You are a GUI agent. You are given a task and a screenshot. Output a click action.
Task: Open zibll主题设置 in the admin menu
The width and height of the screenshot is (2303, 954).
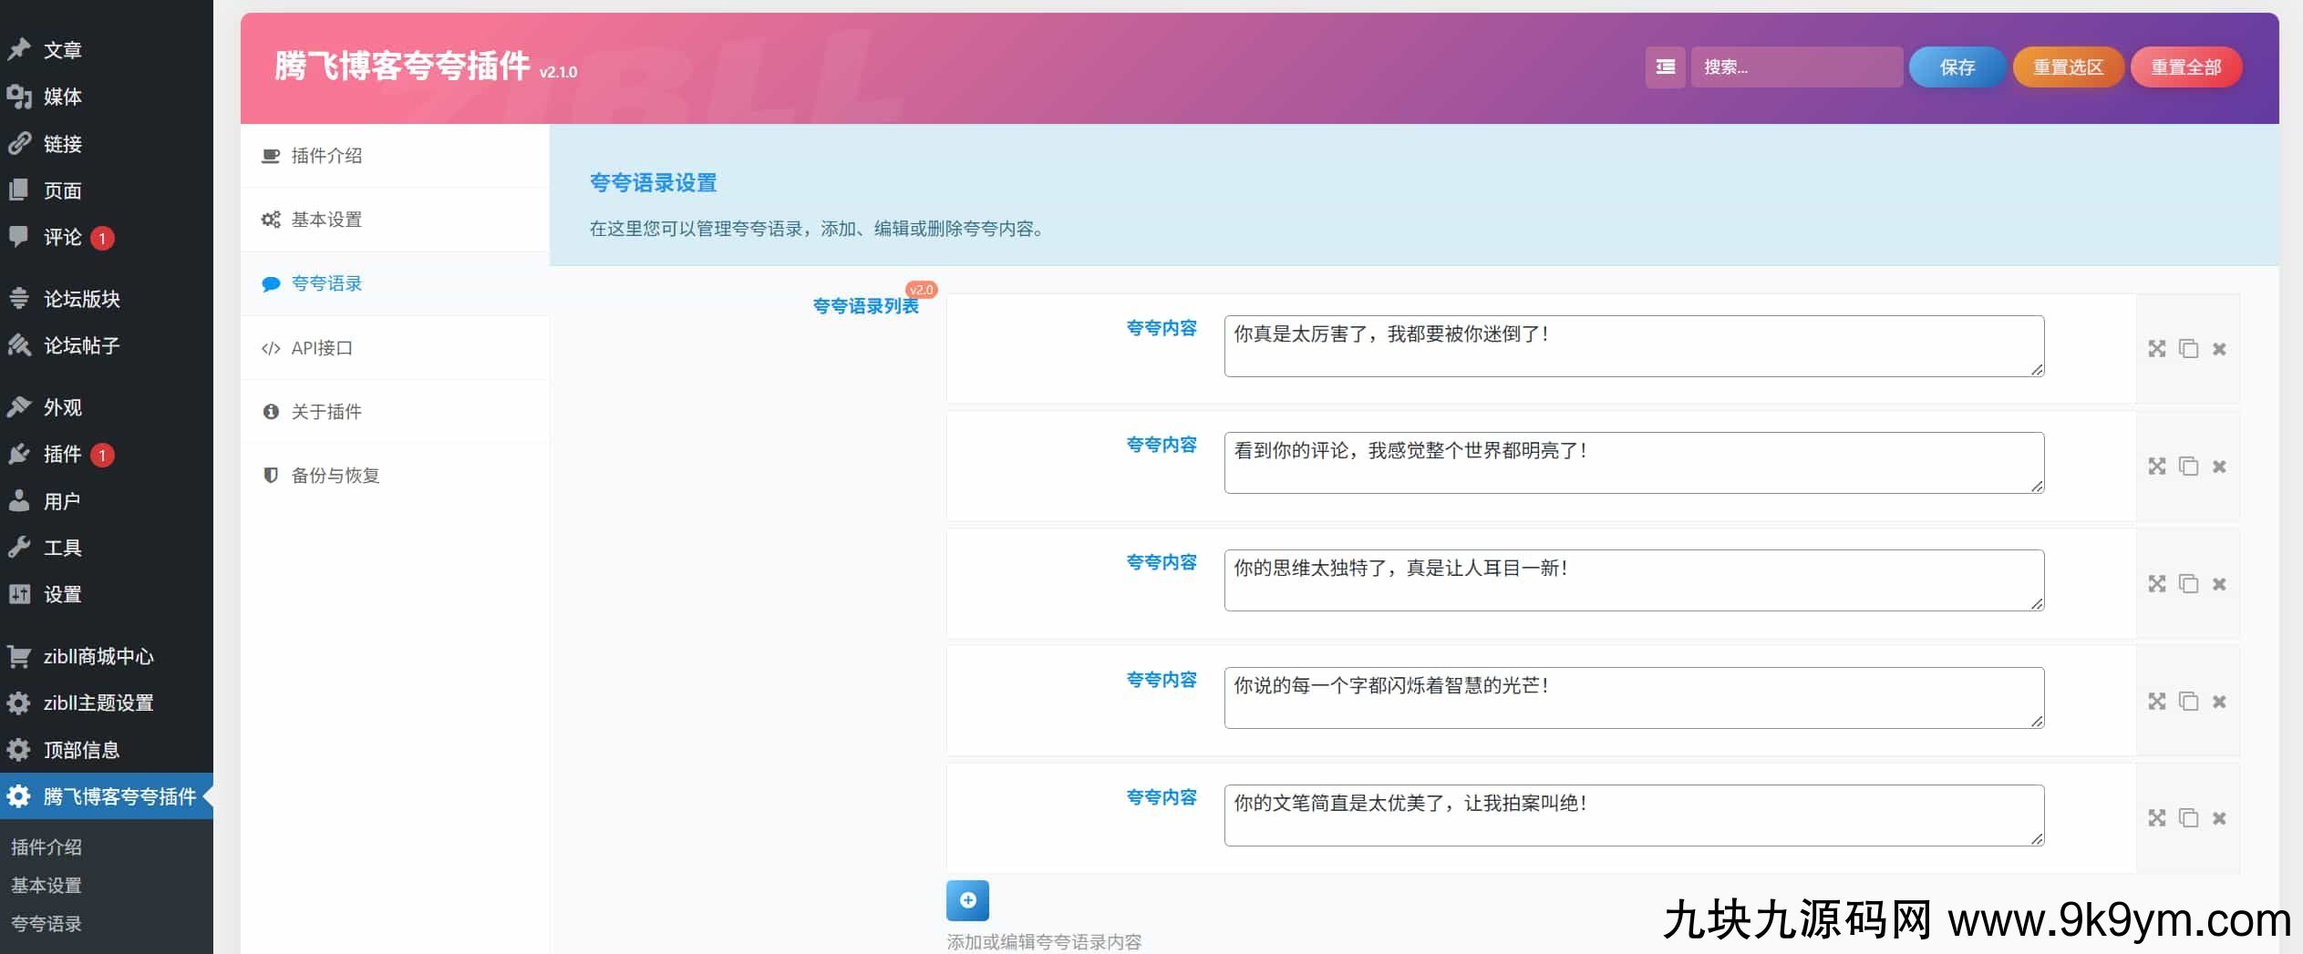coord(98,703)
